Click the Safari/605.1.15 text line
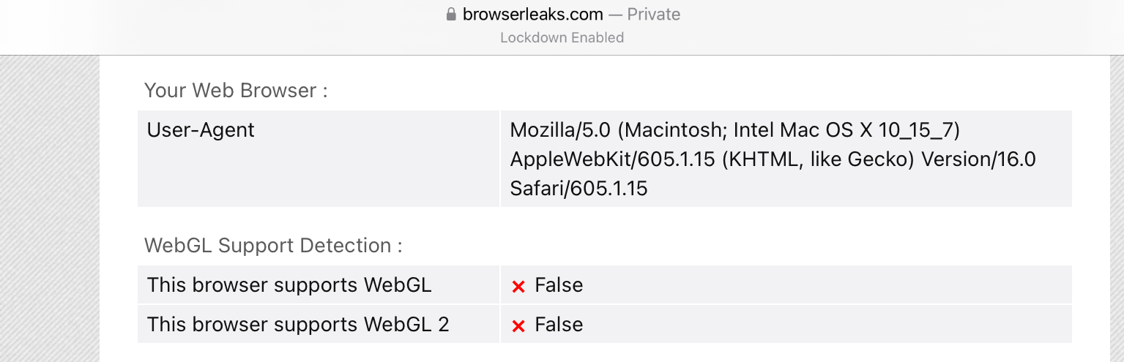 tap(578, 189)
